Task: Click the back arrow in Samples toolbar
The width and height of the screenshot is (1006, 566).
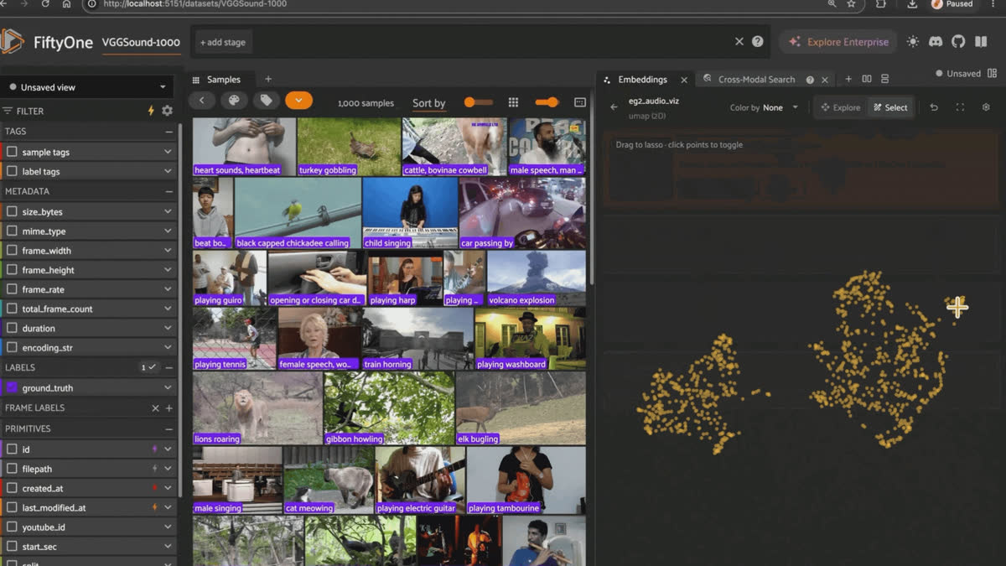Action: tap(202, 101)
